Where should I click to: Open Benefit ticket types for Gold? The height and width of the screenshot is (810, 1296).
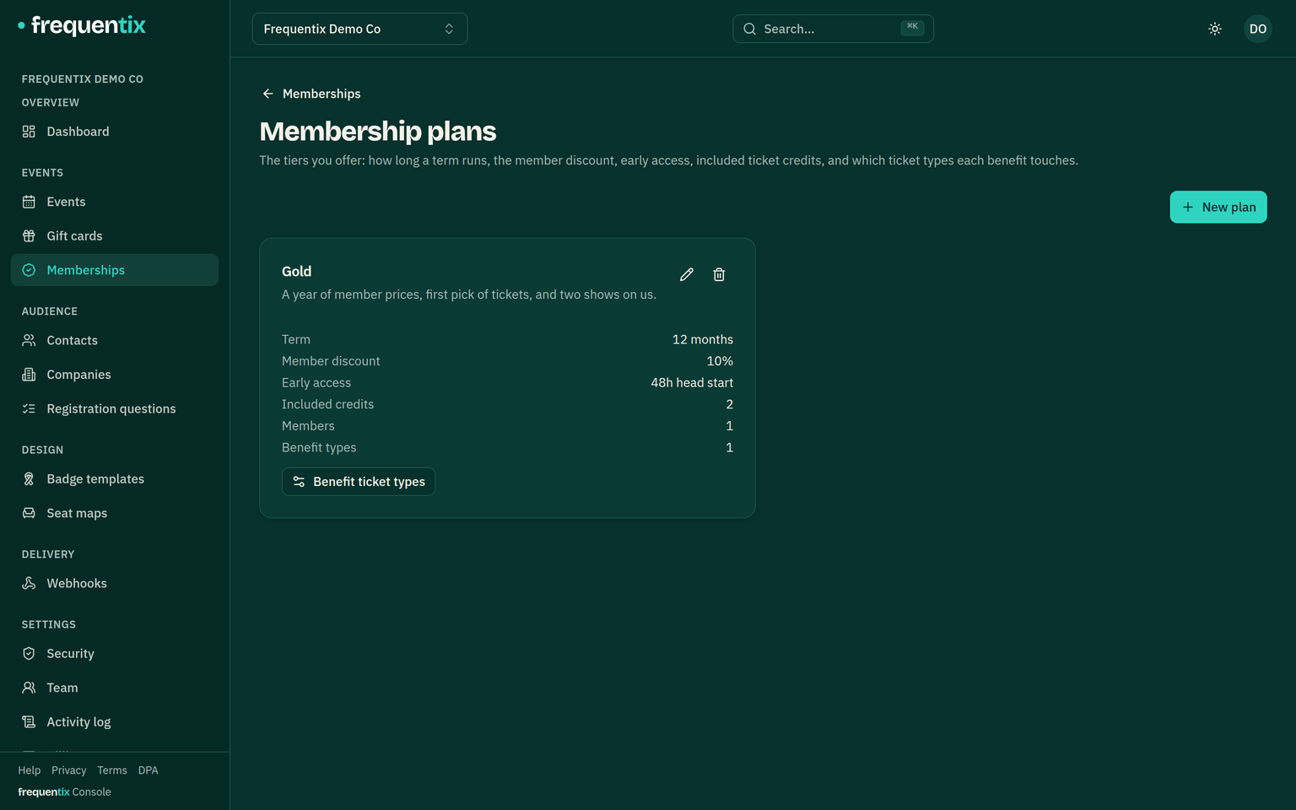tap(359, 482)
